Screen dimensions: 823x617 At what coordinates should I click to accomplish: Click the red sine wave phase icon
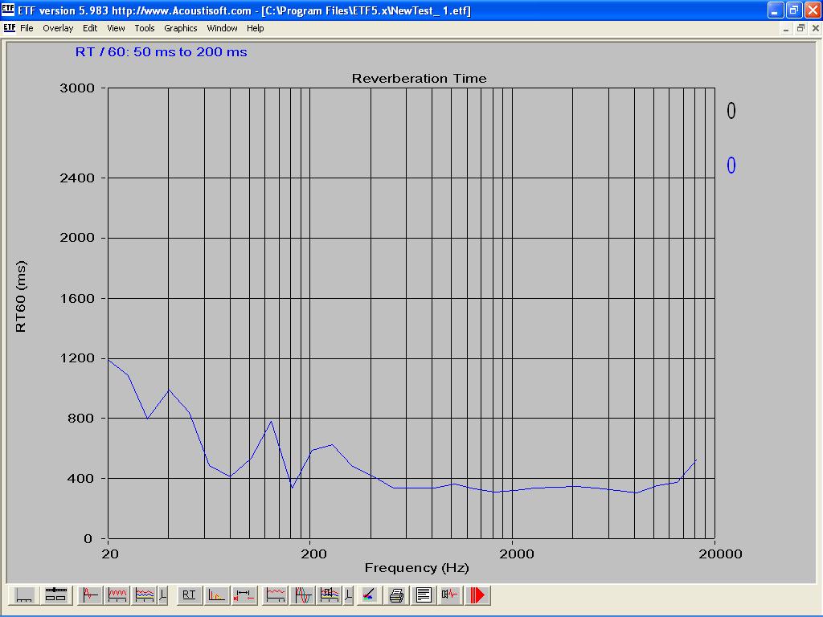pyautogui.click(x=303, y=595)
